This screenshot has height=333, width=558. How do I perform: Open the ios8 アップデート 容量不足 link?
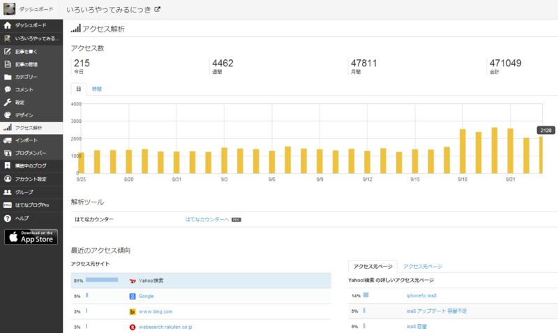tap(437, 311)
